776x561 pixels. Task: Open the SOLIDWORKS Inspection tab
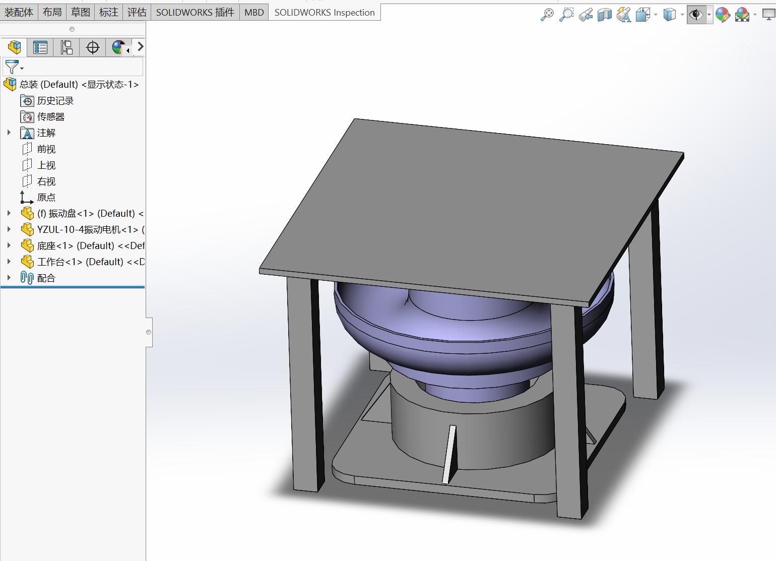(325, 12)
